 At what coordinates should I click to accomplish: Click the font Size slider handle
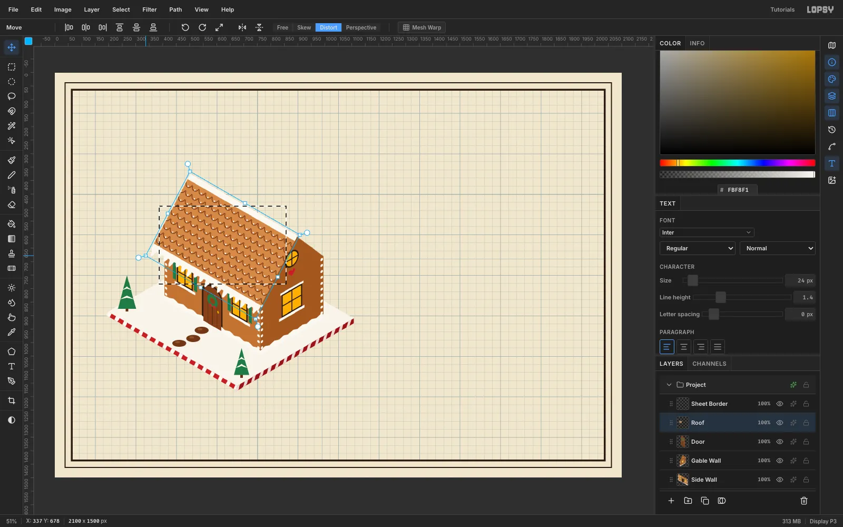[x=693, y=280]
